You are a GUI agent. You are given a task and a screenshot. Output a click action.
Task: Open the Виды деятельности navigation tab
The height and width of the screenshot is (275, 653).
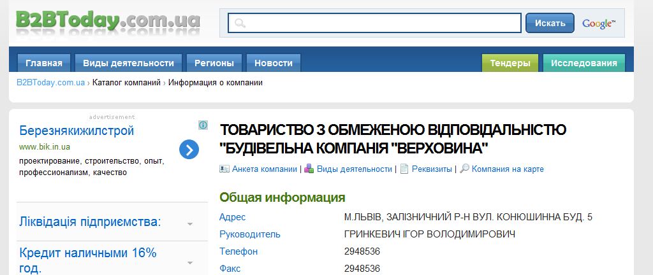click(x=128, y=63)
